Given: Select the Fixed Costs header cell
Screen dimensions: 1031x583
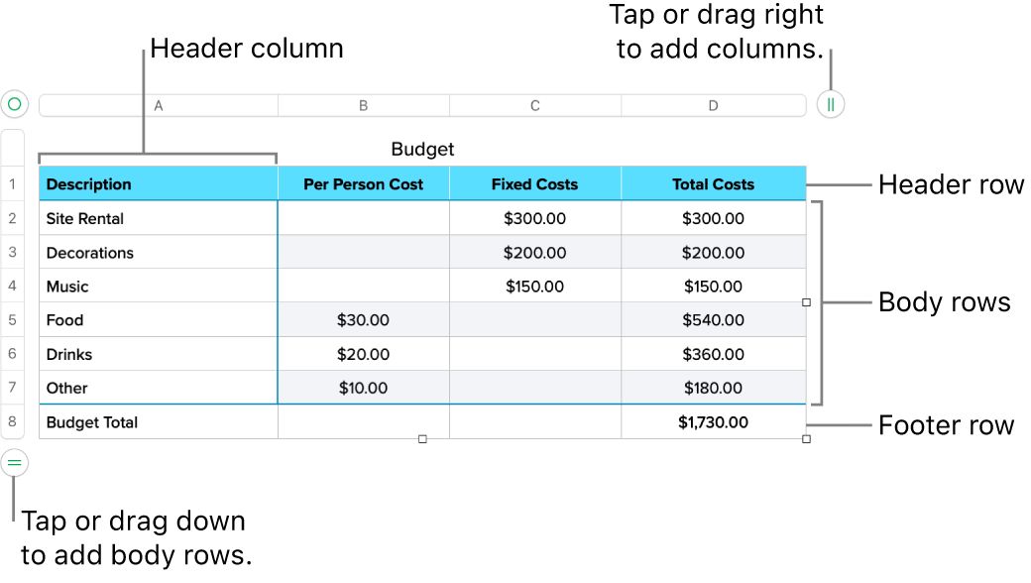Looking at the screenshot, I should pyautogui.click(x=534, y=183).
